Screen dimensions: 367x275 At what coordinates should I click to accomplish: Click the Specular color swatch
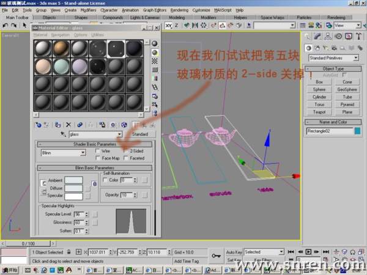pyautogui.click(x=73, y=196)
